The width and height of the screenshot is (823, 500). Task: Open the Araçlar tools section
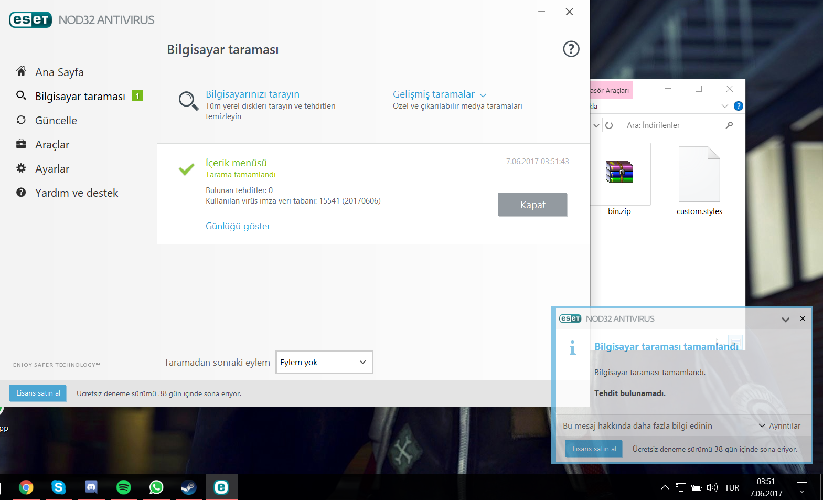(52, 145)
